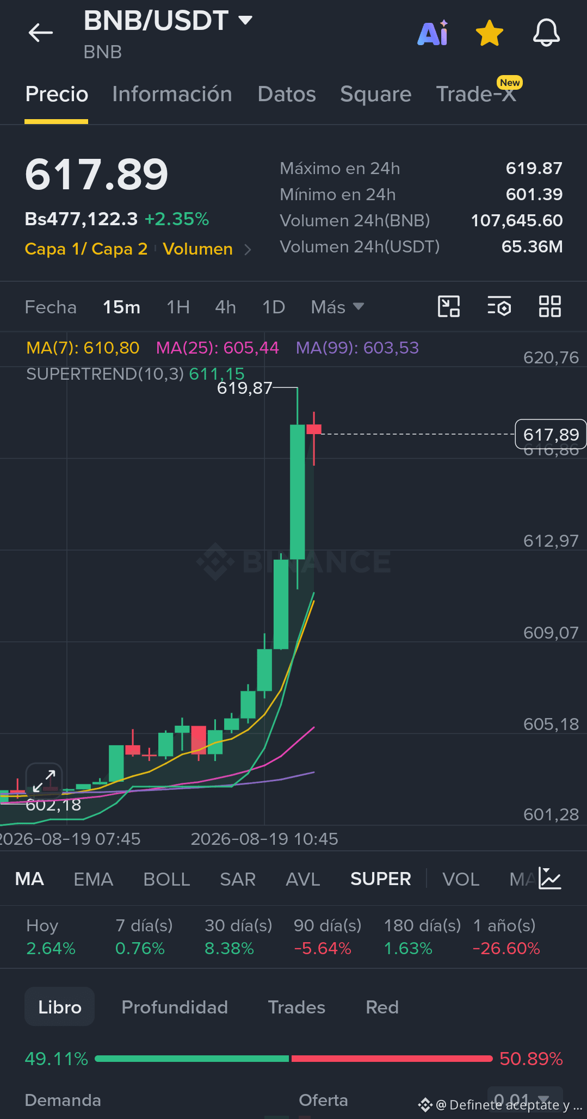Select the Libro tab
The height and width of the screenshot is (1119, 587).
point(60,1007)
